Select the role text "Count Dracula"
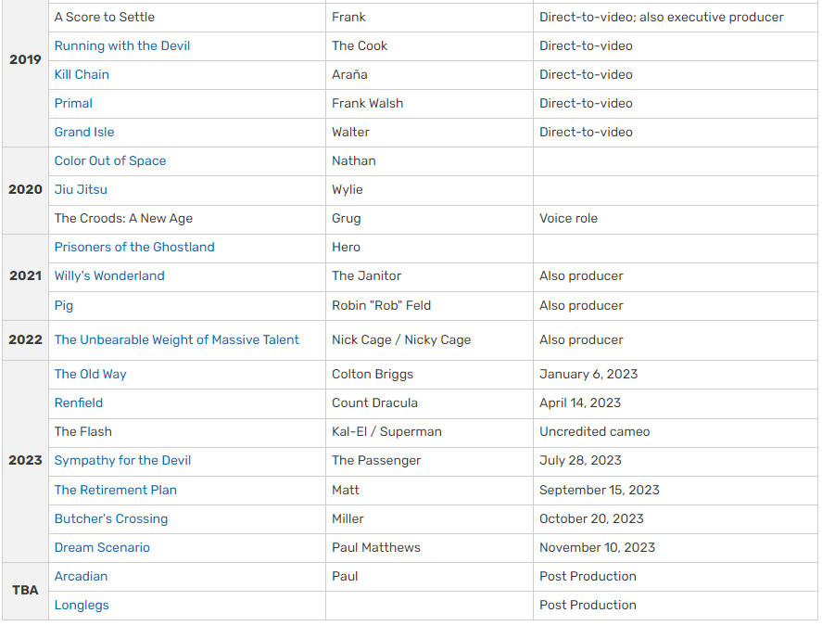Screen dimensions: 822x626 (374, 403)
